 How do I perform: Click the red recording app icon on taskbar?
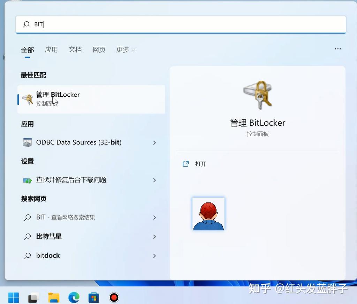click(x=114, y=297)
